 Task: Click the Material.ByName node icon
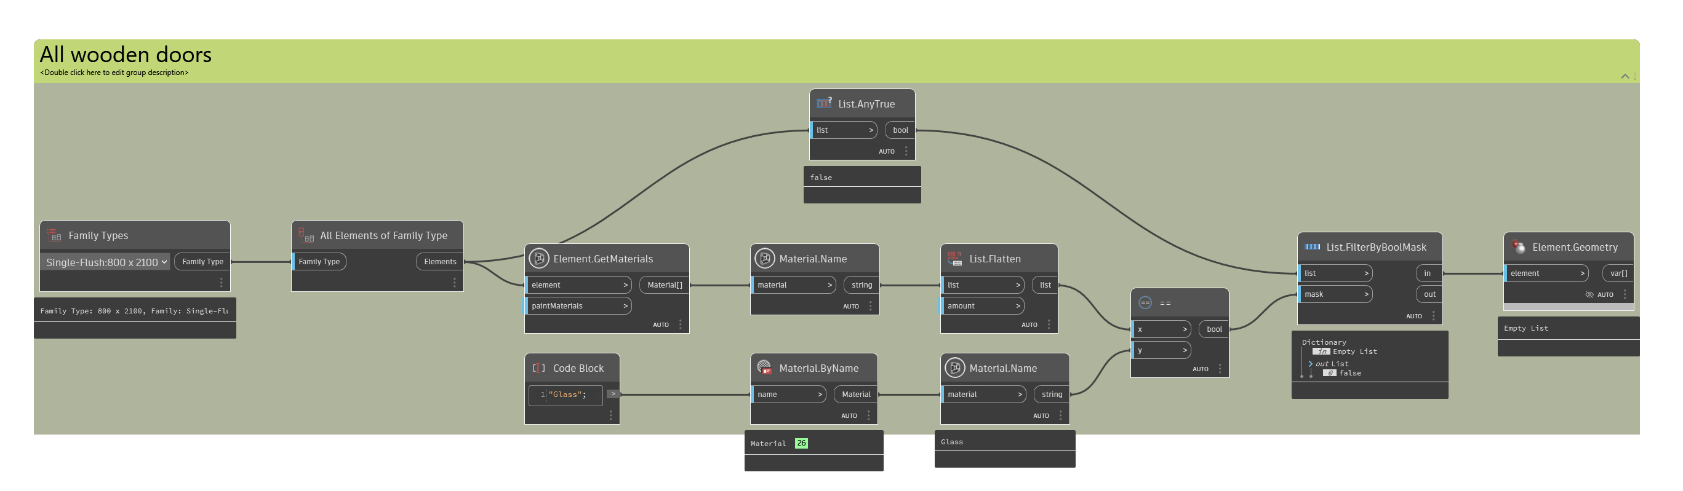coord(764,369)
